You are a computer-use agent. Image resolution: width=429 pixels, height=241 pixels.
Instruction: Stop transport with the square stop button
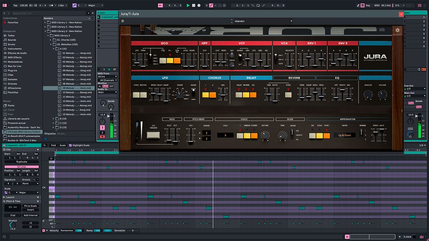(x=193, y=5)
